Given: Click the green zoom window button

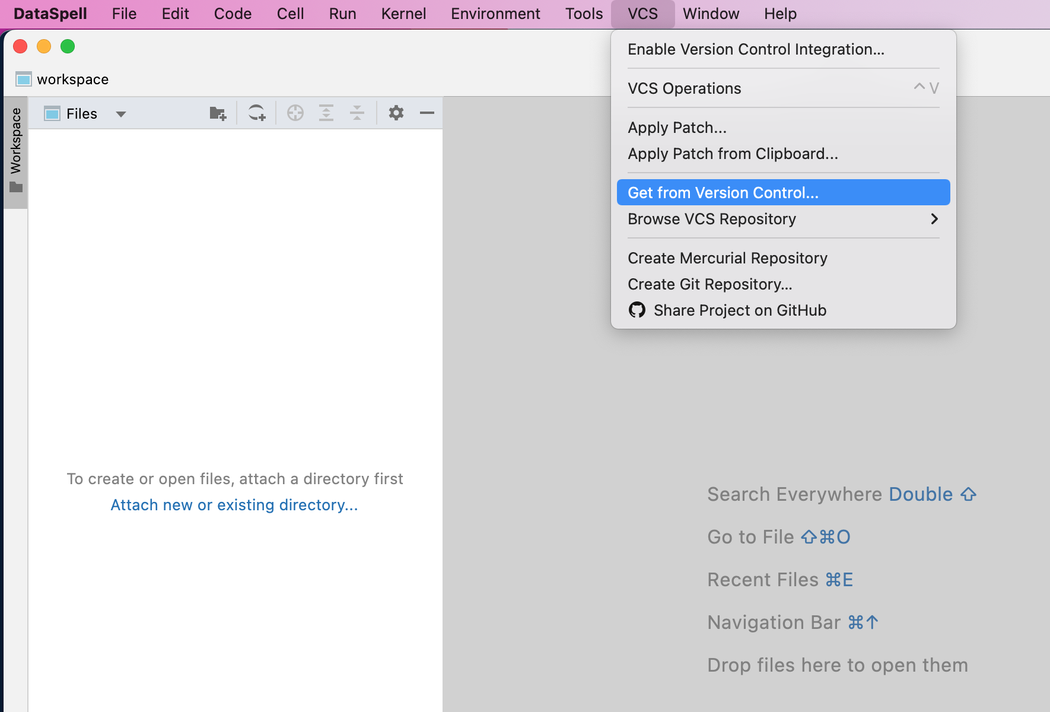Looking at the screenshot, I should click(x=68, y=46).
